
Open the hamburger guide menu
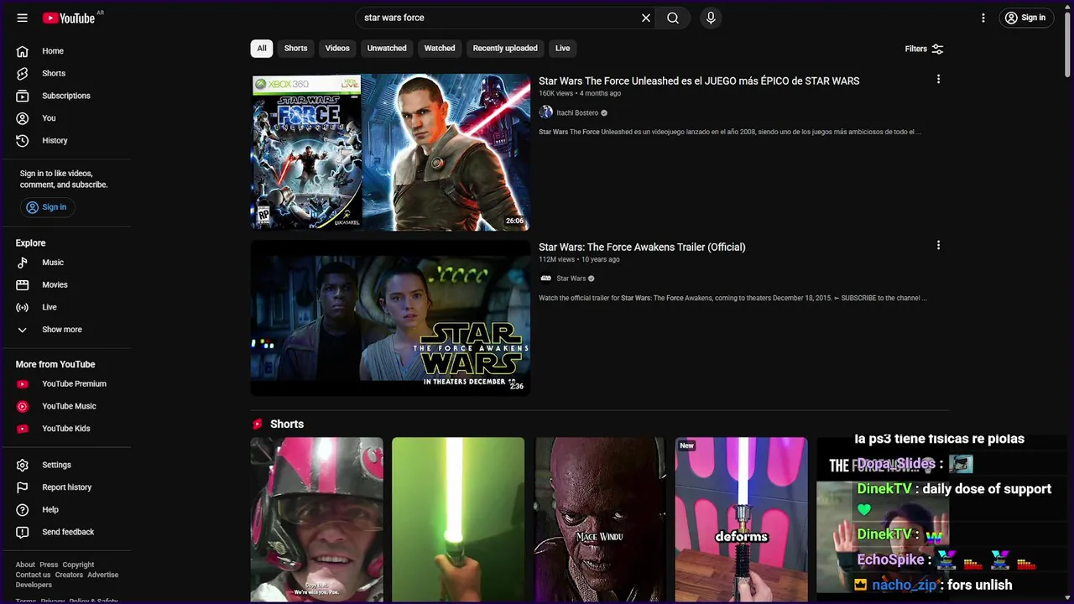pyautogui.click(x=23, y=18)
